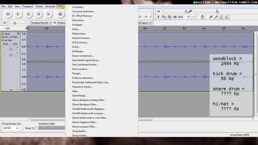Click the Play-at-speed green arrow

click(5, 23)
